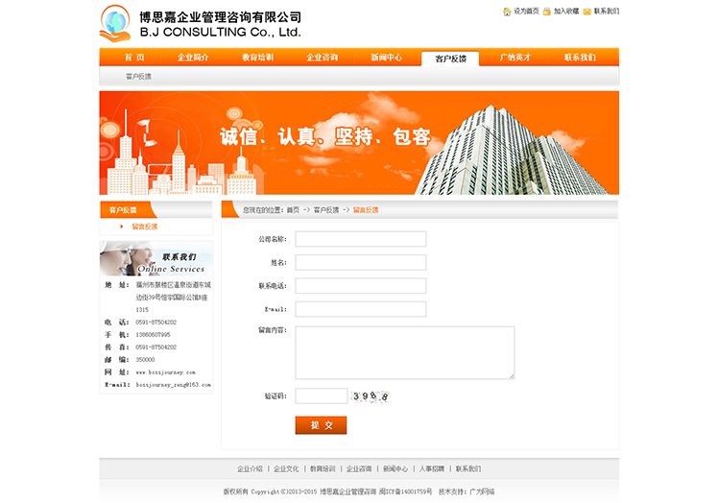
Task: Click the set-as-homepage house icon
Action: point(507,12)
